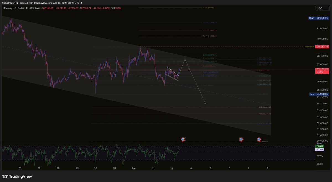Click the blue Low 64,938.66 price marker

pos(319,94)
